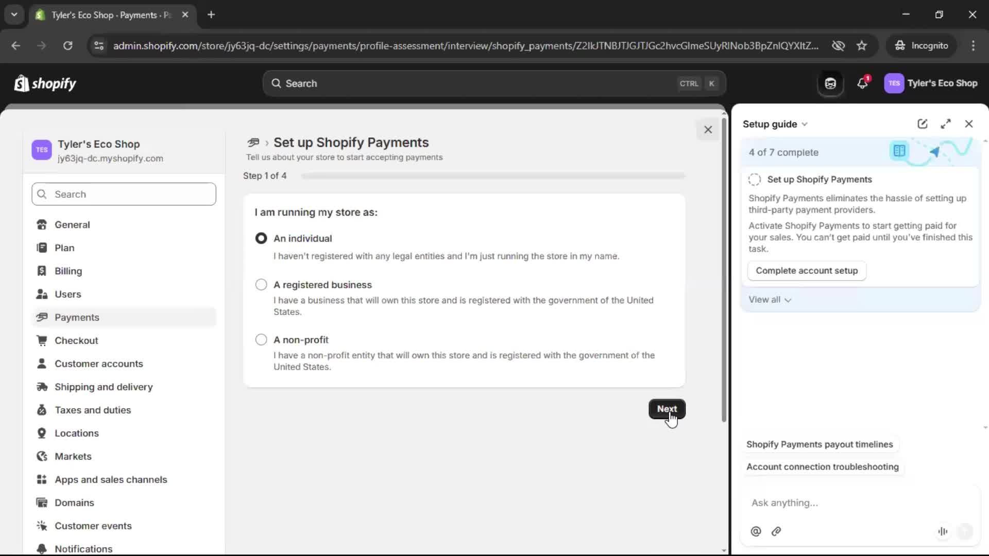Click the new chat compose icon

pyautogui.click(x=922, y=124)
